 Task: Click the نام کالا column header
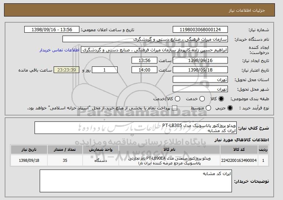169,150
